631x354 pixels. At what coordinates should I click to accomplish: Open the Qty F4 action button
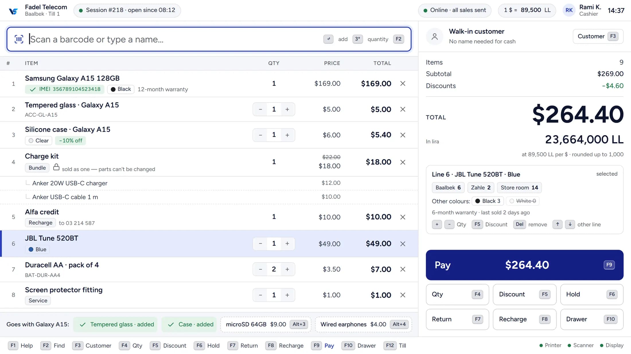[457, 294]
